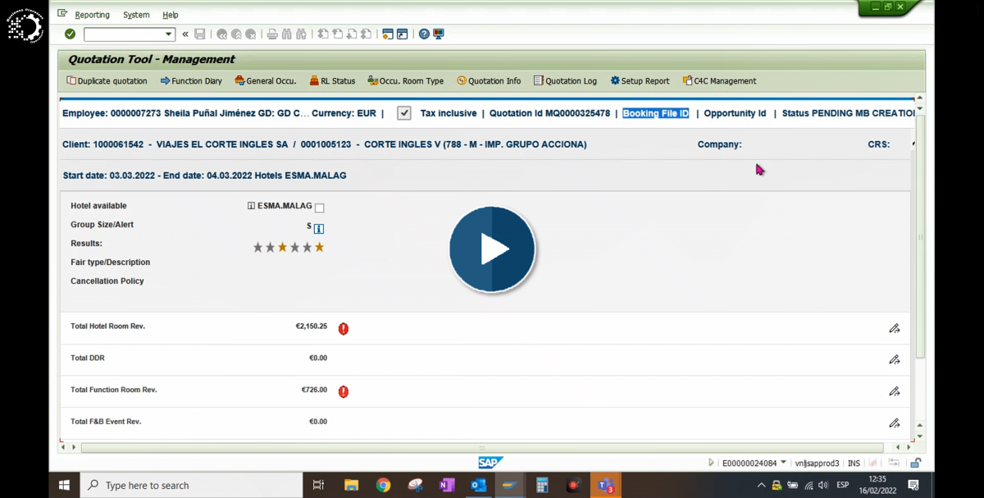Open Calculator from the taskbar

pyautogui.click(x=542, y=486)
